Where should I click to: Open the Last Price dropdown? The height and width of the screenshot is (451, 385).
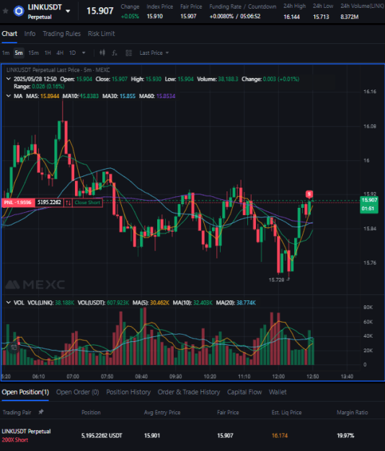click(x=154, y=53)
